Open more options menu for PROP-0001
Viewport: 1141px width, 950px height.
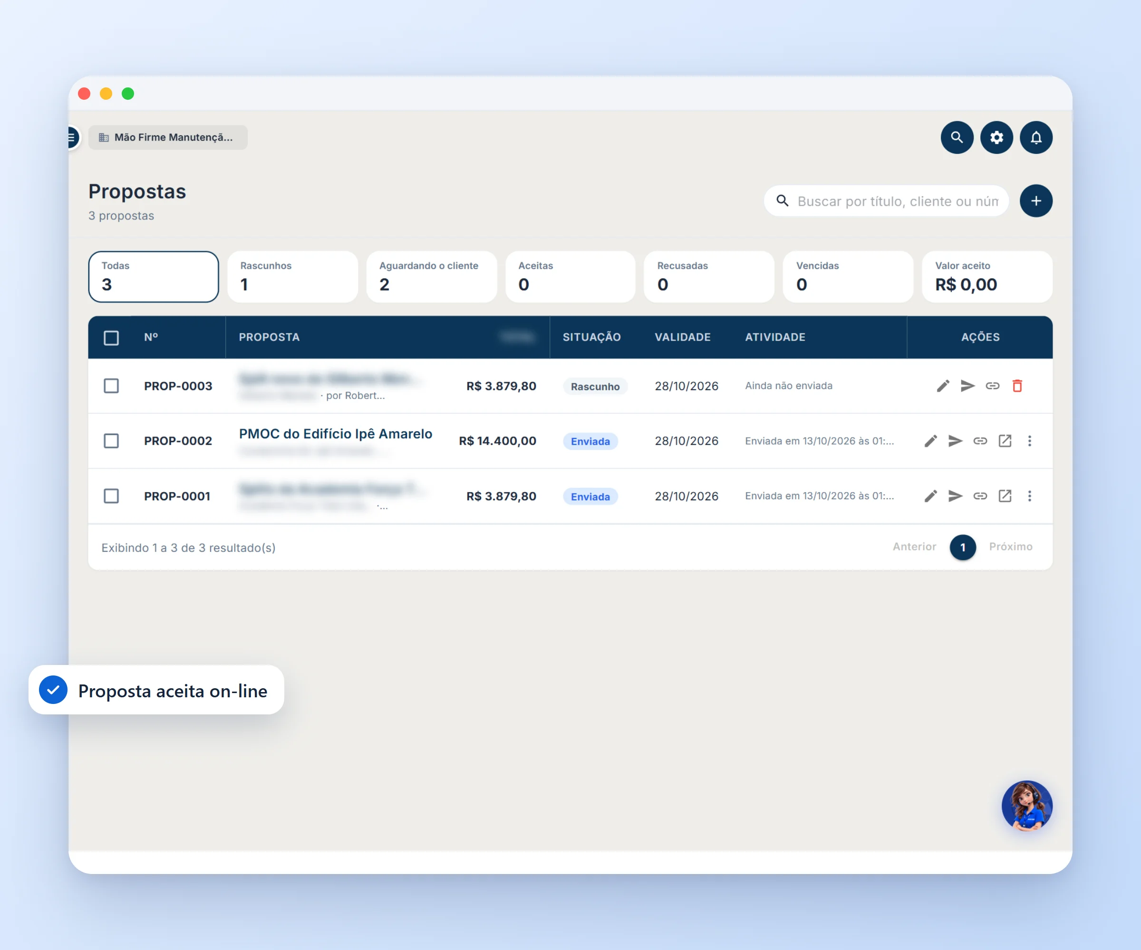click(x=1030, y=496)
